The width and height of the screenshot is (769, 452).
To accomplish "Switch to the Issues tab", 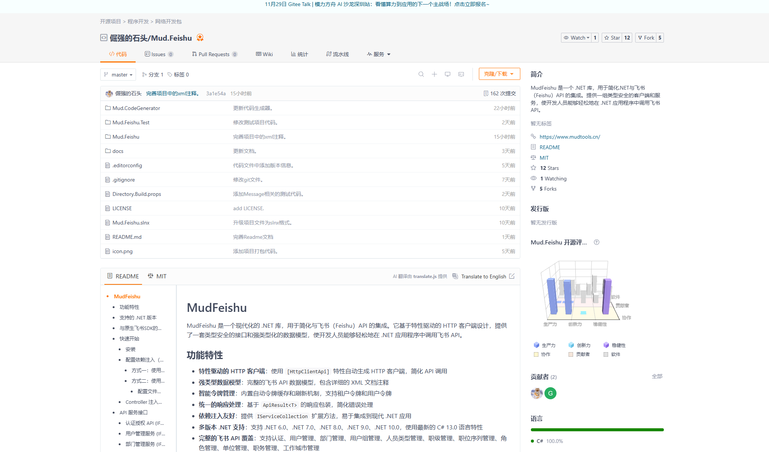I will click(158, 54).
